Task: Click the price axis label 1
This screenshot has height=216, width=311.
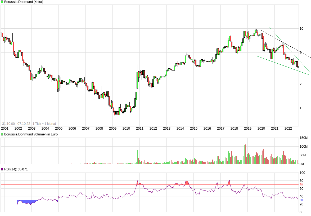Action: [300, 108]
